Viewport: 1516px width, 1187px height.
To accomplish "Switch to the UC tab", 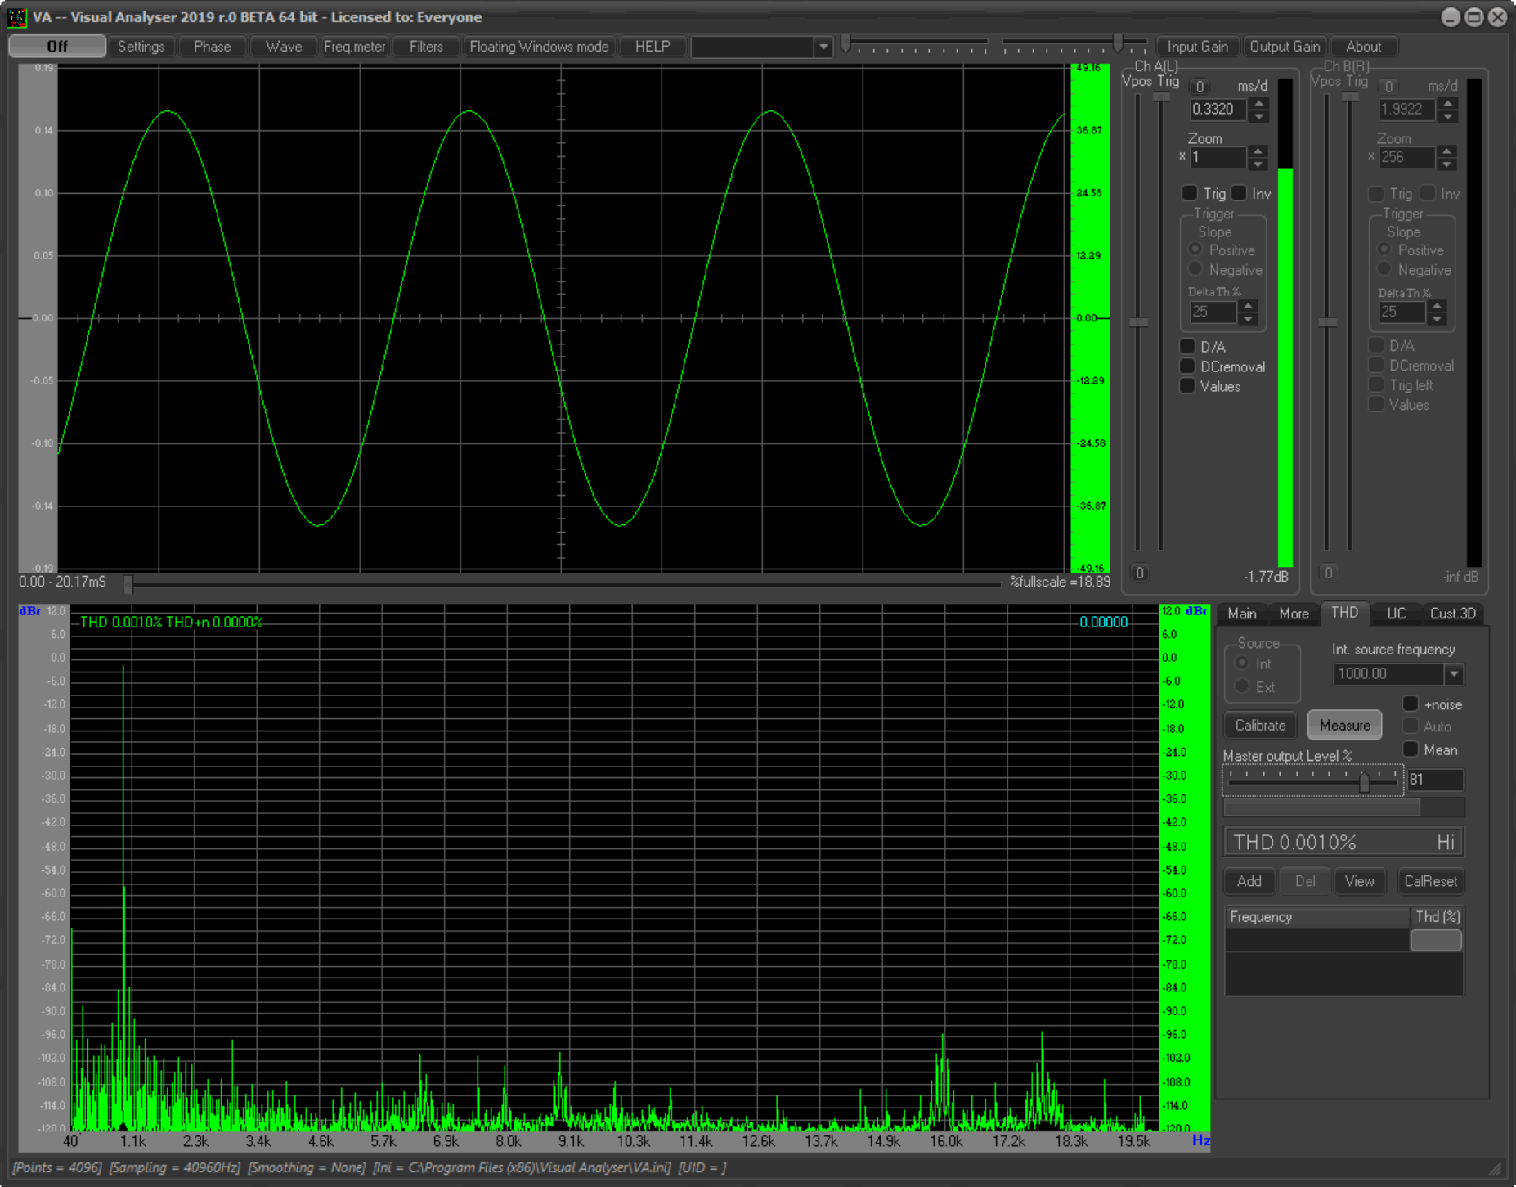I will pos(1396,614).
